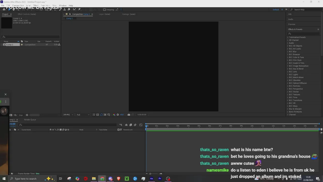Click the Comp 1 flowchart breadcrumb tab

[69, 18]
